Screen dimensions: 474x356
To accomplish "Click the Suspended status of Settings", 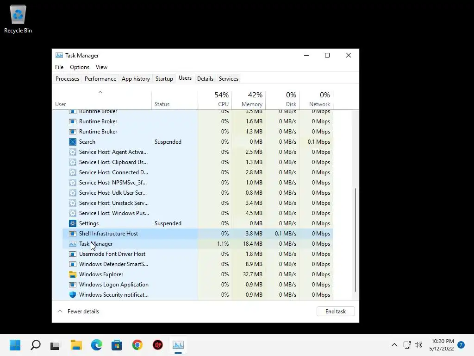I will click(x=168, y=223).
